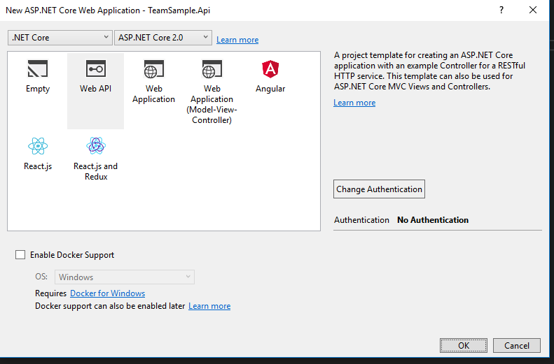The image size is (554, 364).
Task: Enable the Docker Support checkbox
Action: [x=20, y=255]
